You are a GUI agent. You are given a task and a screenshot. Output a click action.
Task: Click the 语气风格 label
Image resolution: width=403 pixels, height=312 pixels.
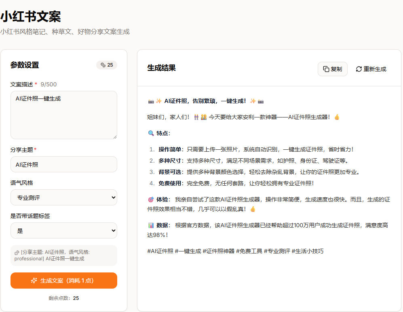click(x=21, y=183)
